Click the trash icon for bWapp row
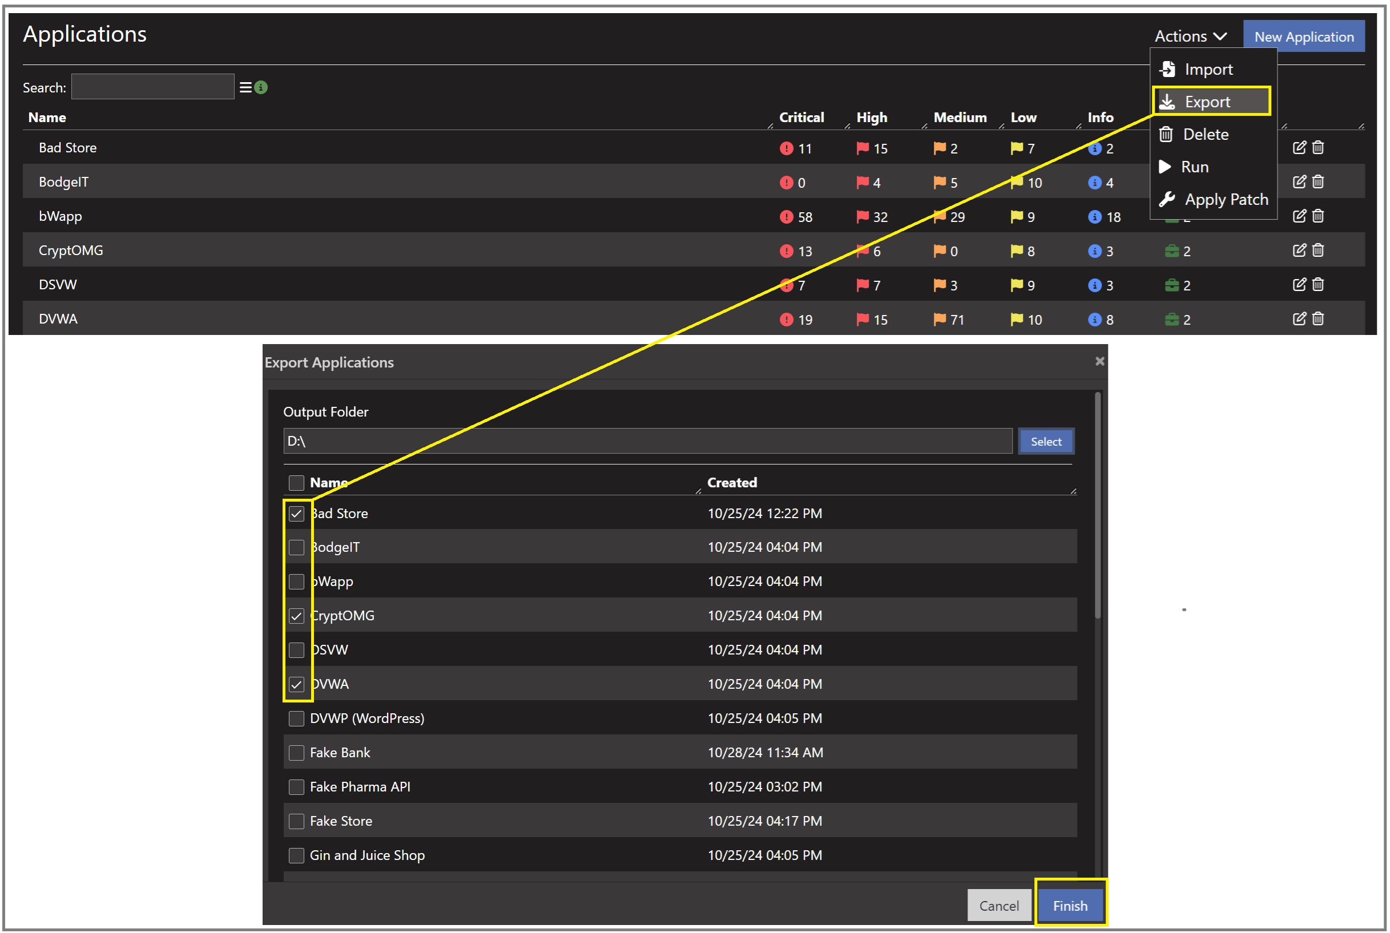 (1318, 216)
